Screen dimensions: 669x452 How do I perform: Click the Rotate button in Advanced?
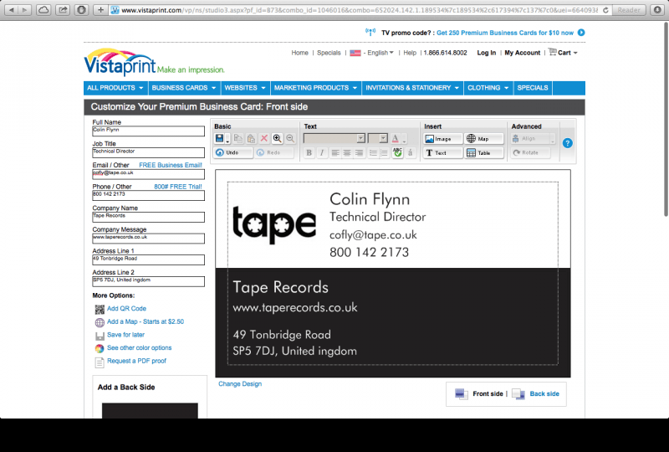pyautogui.click(x=530, y=152)
